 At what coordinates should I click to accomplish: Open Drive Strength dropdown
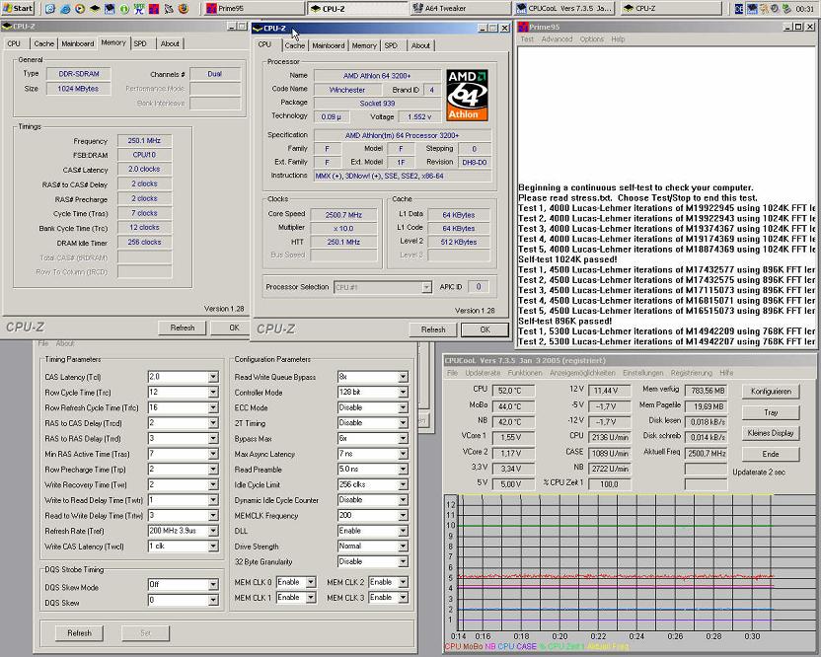pyautogui.click(x=403, y=546)
